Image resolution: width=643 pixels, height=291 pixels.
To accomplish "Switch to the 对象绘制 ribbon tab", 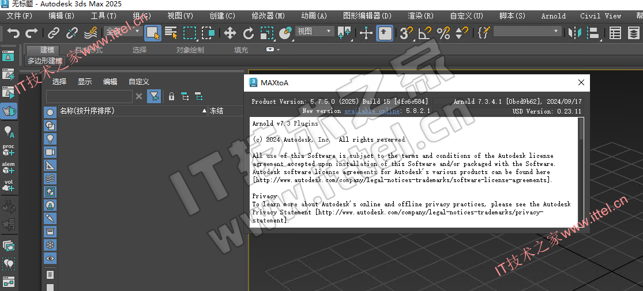I will coord(190,50).
